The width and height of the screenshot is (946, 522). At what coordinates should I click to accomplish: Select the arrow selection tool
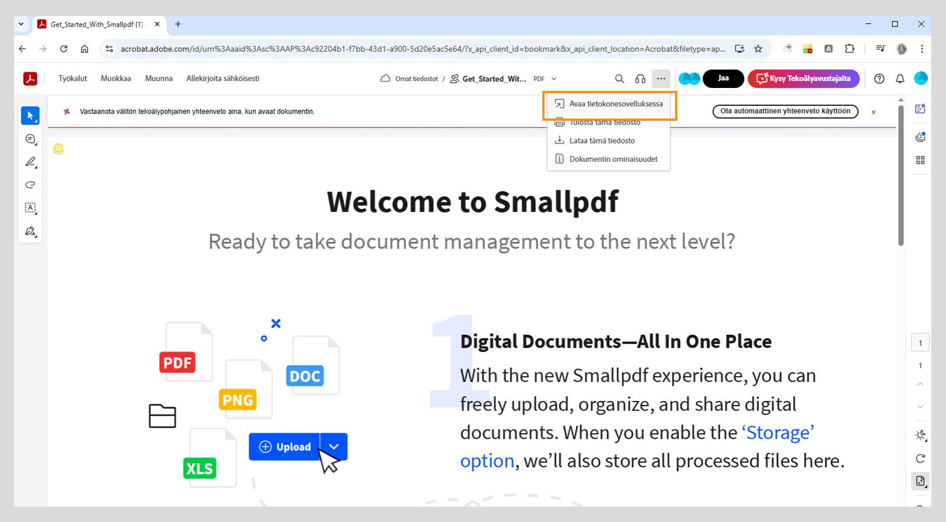tap(30, 116)
